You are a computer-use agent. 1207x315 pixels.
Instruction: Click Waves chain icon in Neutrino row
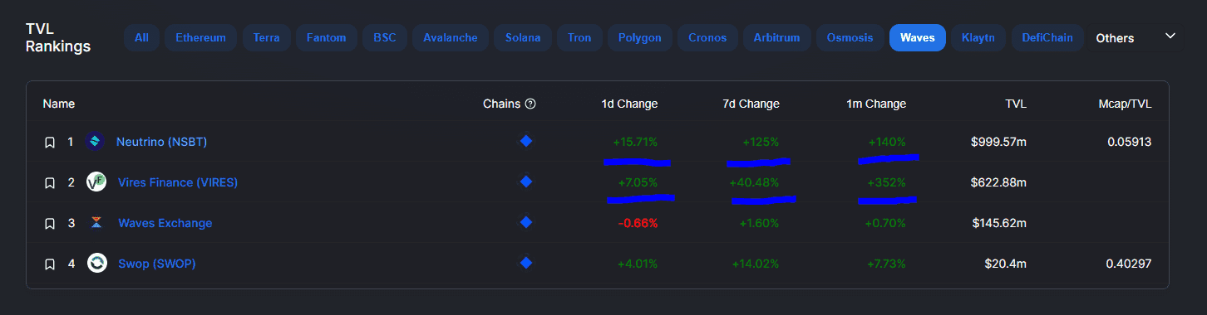click(x=525, y=141)
